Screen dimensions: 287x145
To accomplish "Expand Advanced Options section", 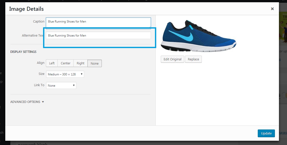I will coord(27,102).
